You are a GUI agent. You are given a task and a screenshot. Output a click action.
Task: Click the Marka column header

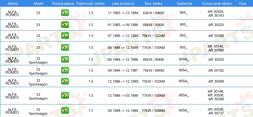point(13,4)
